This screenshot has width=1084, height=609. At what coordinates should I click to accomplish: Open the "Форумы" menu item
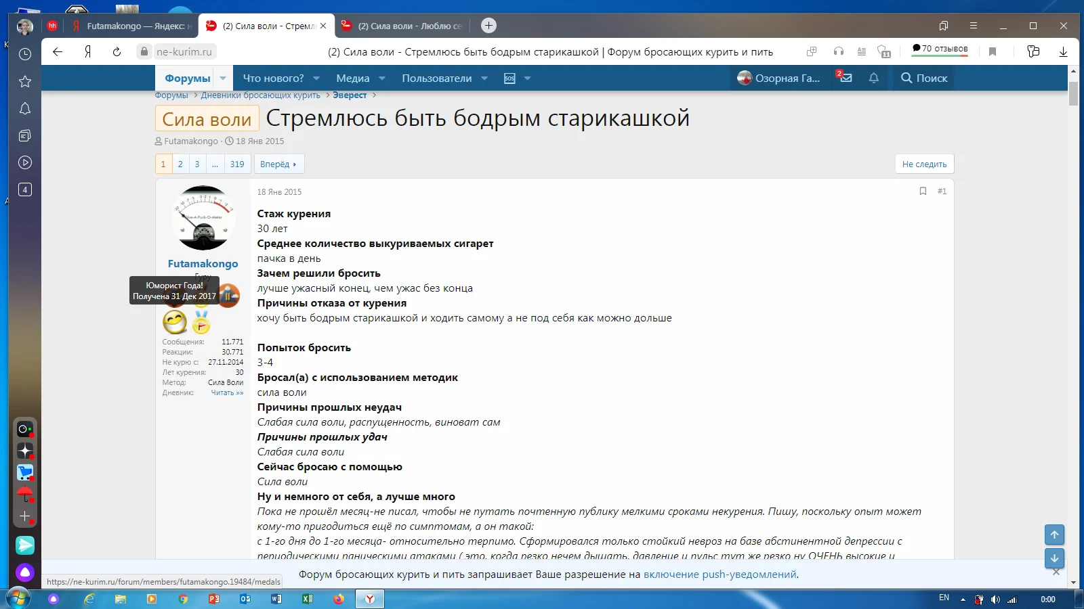[188, 78]
